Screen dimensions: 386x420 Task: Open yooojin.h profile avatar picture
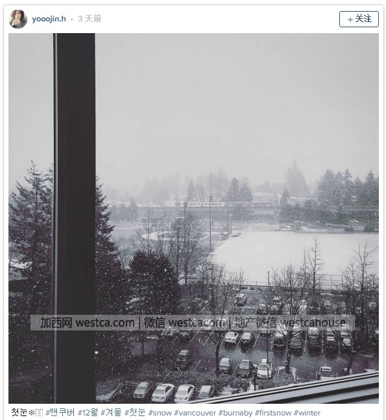(18, 19)
